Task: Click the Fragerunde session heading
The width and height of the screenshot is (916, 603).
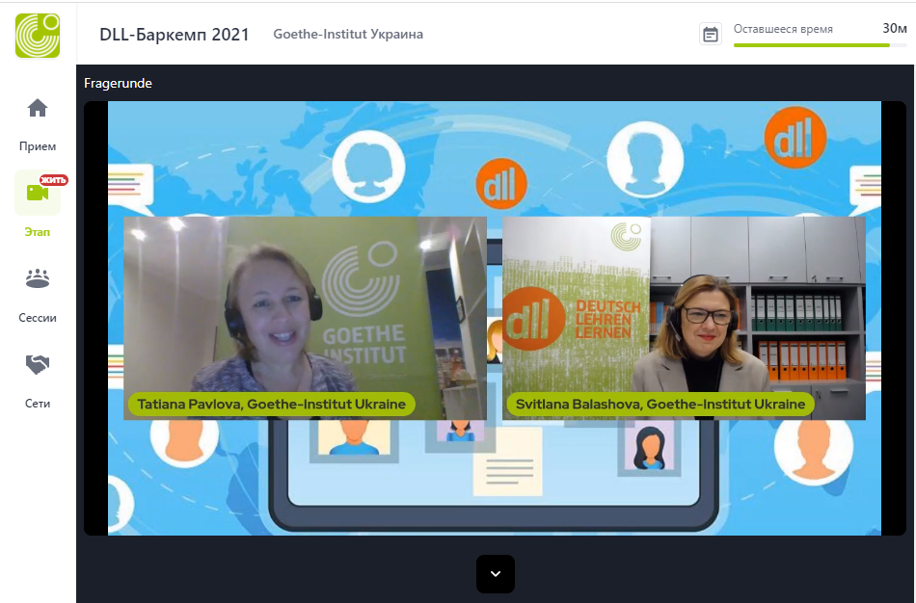Action: coord(118,84)
